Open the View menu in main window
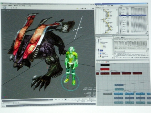Viewport: 151px width, 113px height. coord(16,6)
